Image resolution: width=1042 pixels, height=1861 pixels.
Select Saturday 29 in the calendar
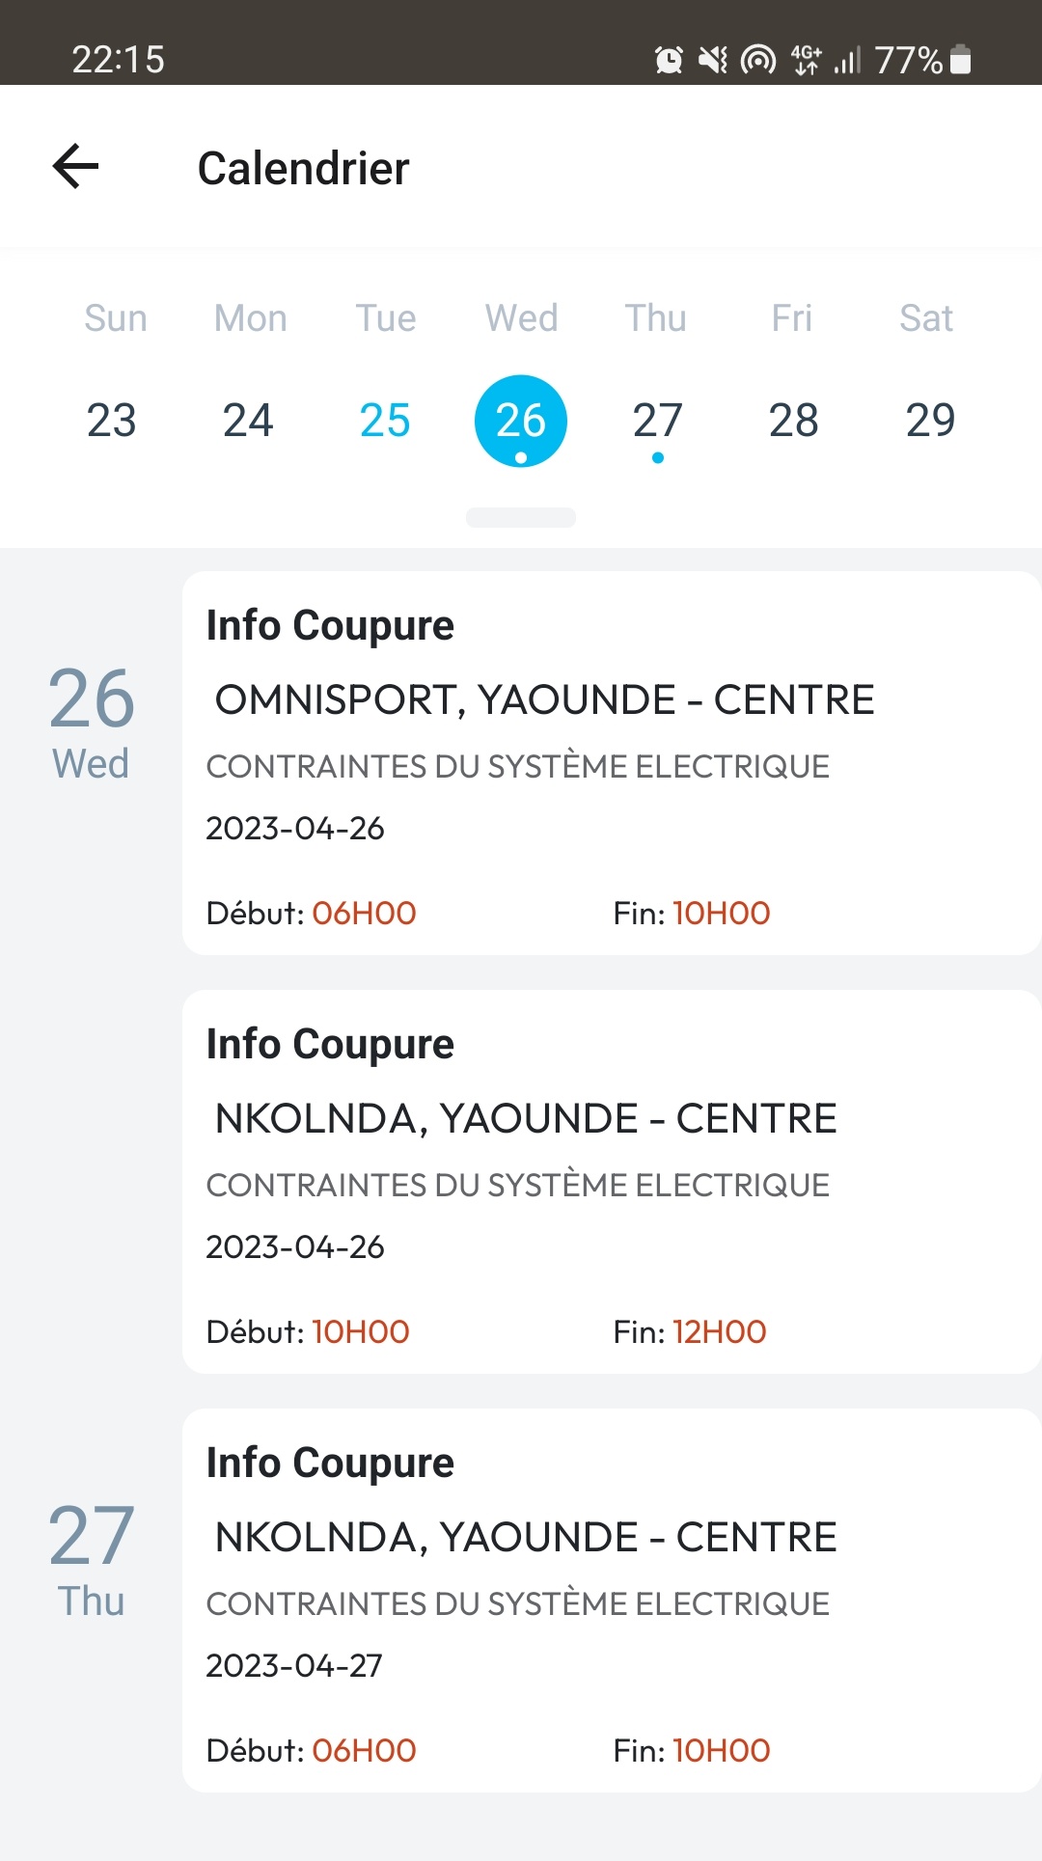point(930,421)
